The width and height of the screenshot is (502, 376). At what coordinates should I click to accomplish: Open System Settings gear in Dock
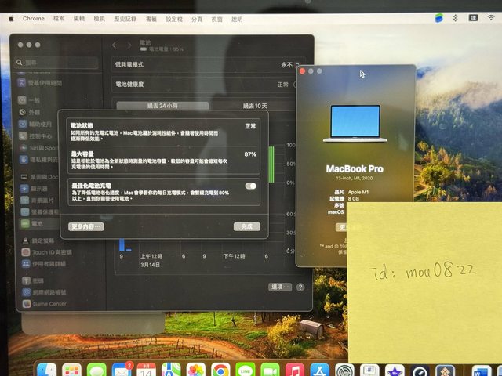(x=344, y=371)
